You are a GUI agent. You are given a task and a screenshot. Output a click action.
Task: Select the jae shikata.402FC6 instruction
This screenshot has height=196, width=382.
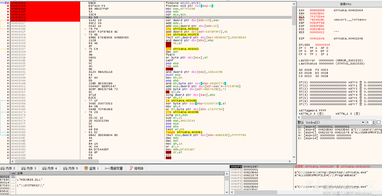[x=182, y=34]
